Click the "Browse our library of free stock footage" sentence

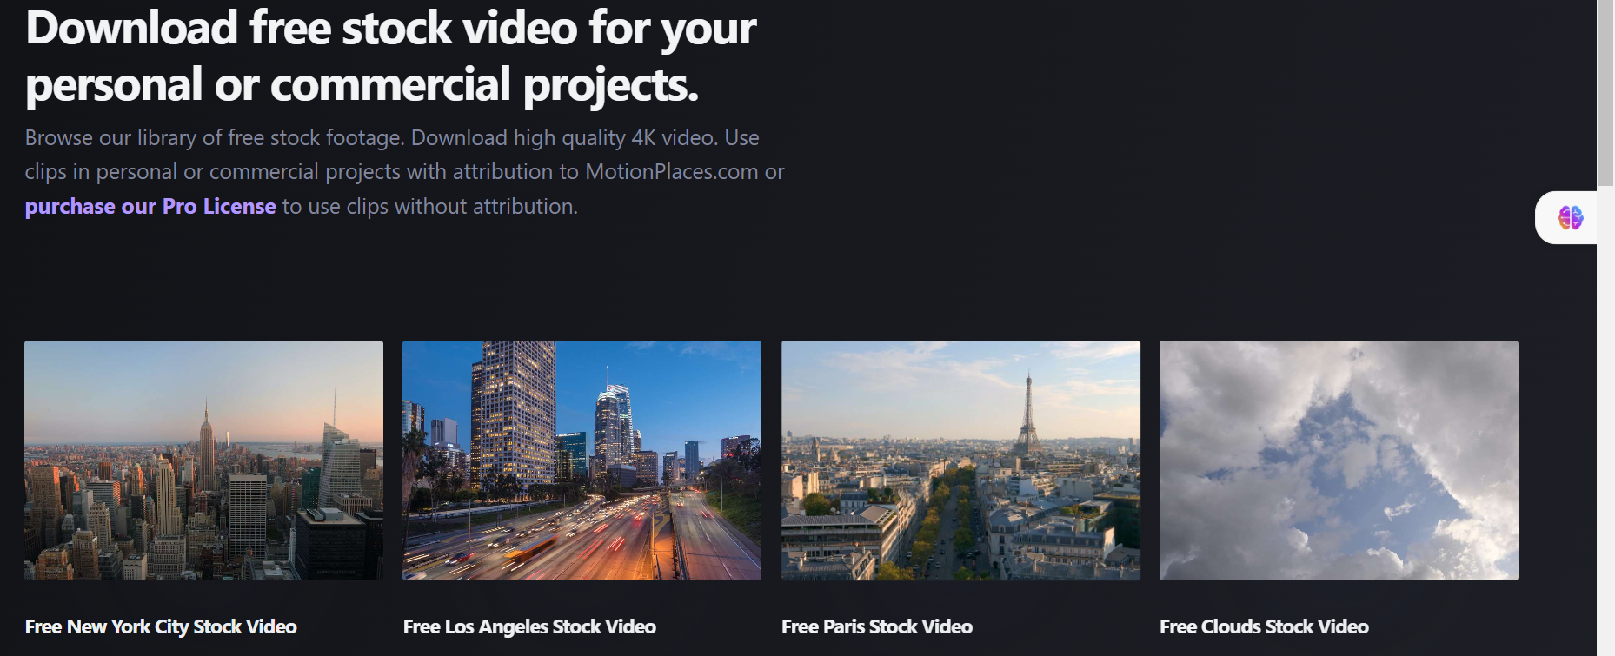pyautogui.click(x=215, y=138)
